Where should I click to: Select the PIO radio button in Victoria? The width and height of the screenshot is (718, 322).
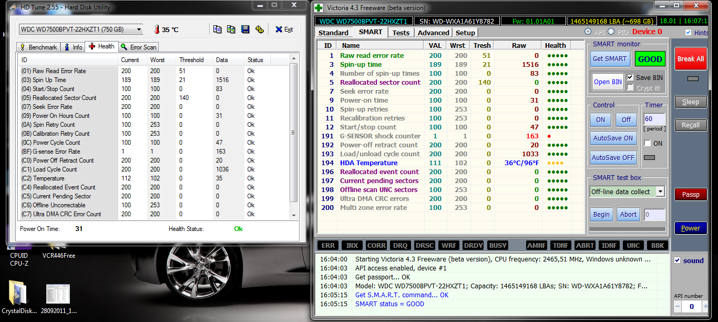click(611, 32)
